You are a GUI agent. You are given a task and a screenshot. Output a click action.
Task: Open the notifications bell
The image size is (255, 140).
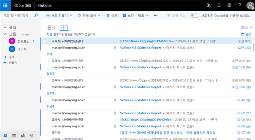219,5
